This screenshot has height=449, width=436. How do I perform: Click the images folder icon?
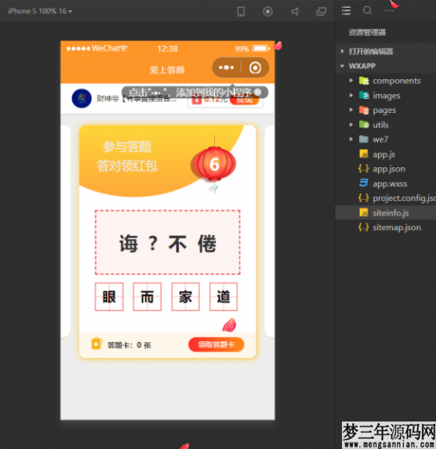click(x=363, y=96)
